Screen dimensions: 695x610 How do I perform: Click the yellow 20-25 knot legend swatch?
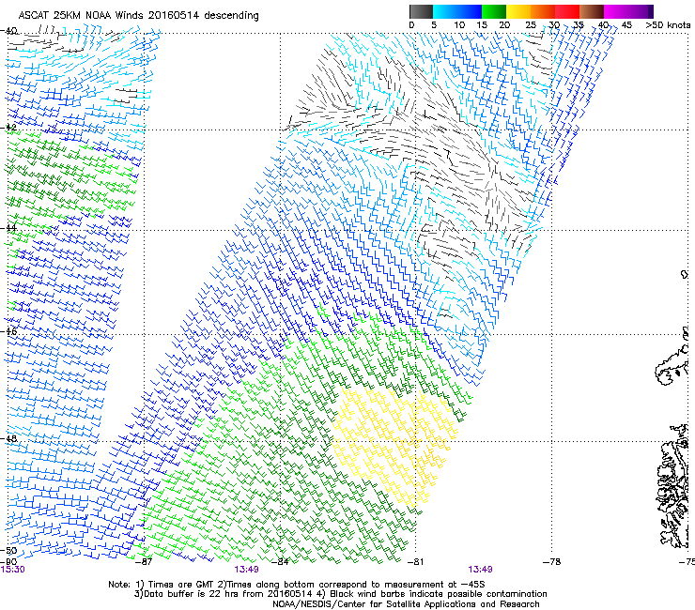click(518, 11)
